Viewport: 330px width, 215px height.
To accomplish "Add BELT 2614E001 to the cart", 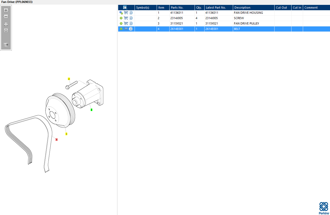I will click(x=126, y=29).
